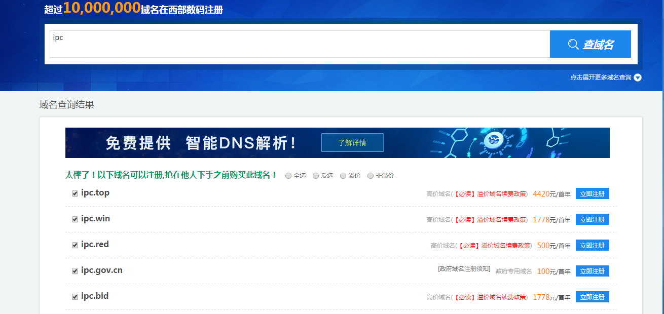The height and width of the screenshot is (314, 664).
Task: Select the 溢价 radio button
Action: pyautogui.click(x=343, y=176)
